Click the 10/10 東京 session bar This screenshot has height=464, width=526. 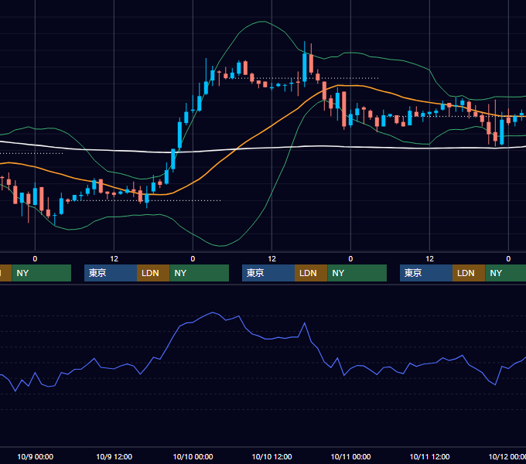tap(268, 273)
